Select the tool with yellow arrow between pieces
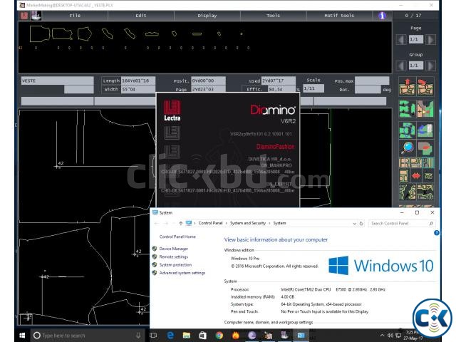This screenshot has height=342, width=456. point(425,109)
